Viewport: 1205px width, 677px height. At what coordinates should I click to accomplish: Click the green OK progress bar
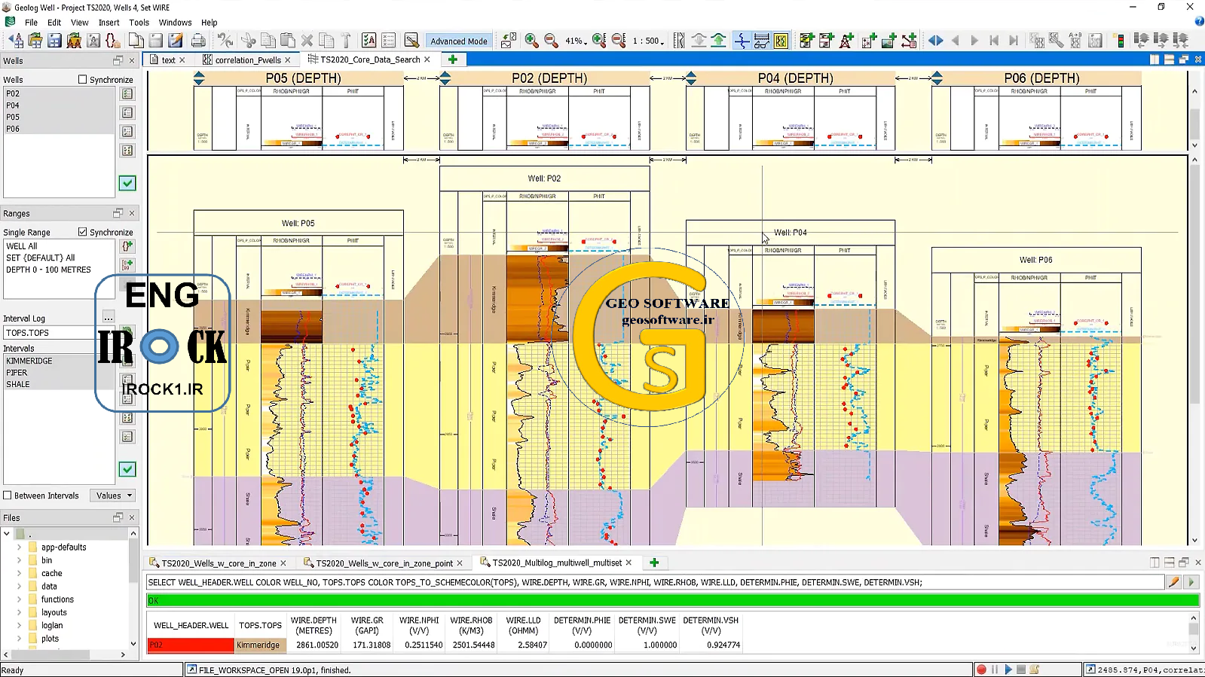pyautogui.click(x=673, y=601)
